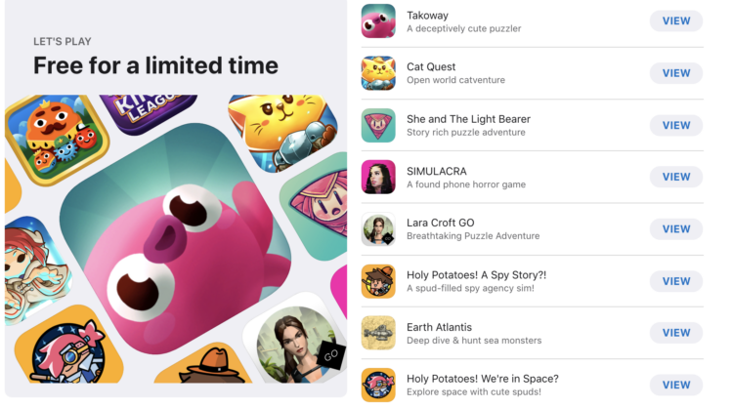Open the Earth Atlantis app icon

coord(378,333)
